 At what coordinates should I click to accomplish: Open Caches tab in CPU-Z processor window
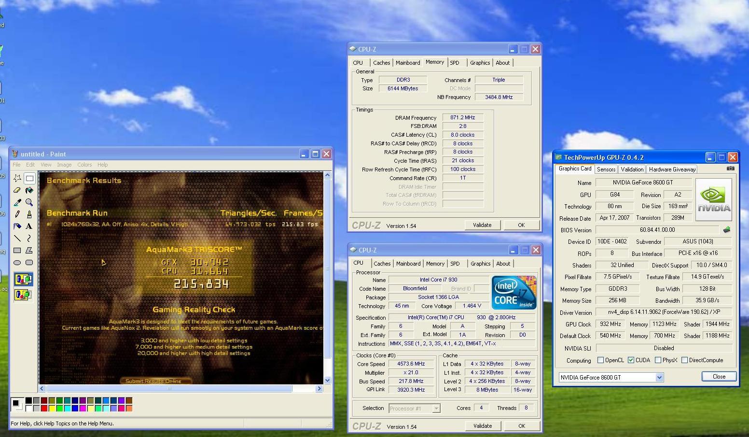click(x=382, y=264)
